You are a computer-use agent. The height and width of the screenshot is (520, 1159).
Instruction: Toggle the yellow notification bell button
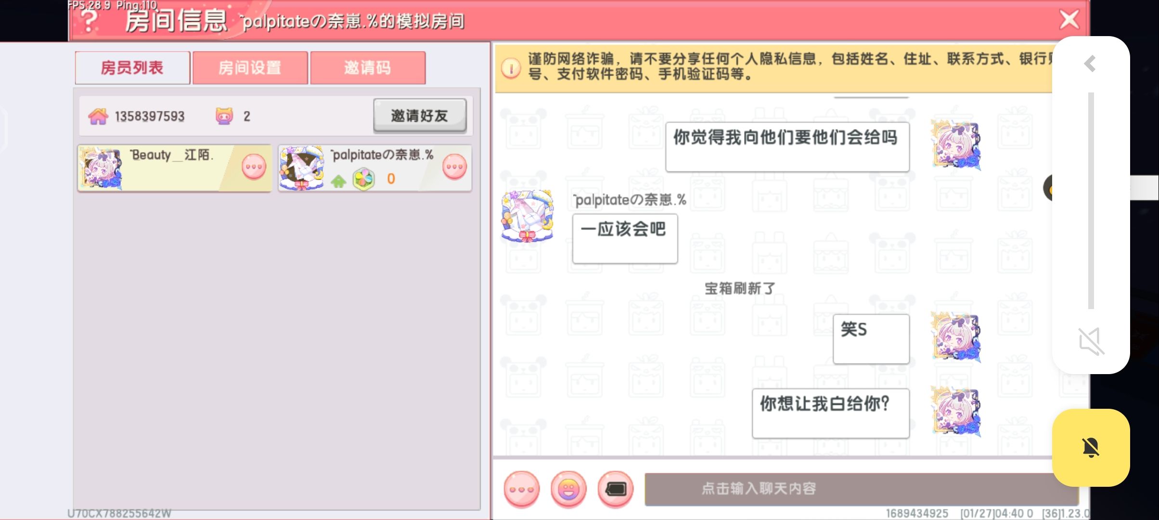(x=1091, y=448)
